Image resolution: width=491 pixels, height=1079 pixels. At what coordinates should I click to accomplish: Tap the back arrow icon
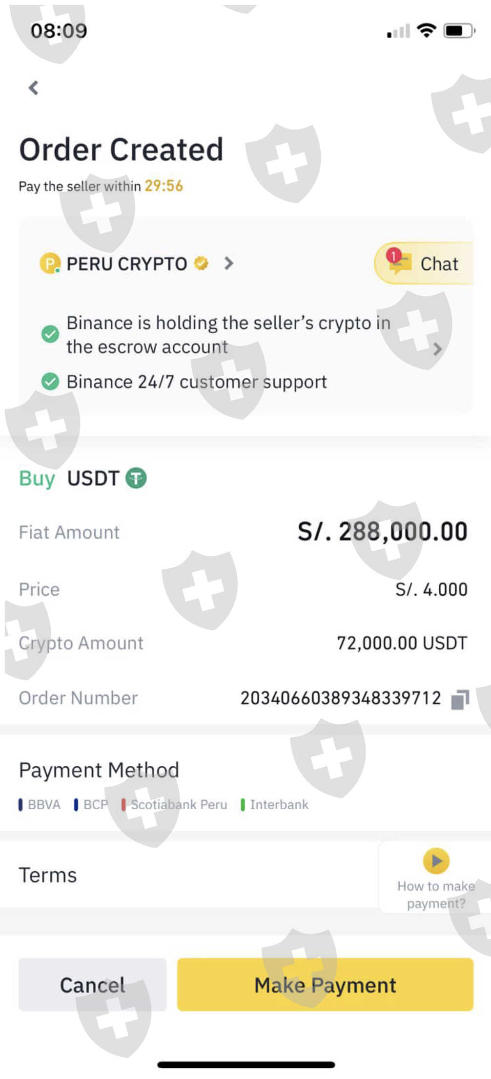tap(33, 88)
